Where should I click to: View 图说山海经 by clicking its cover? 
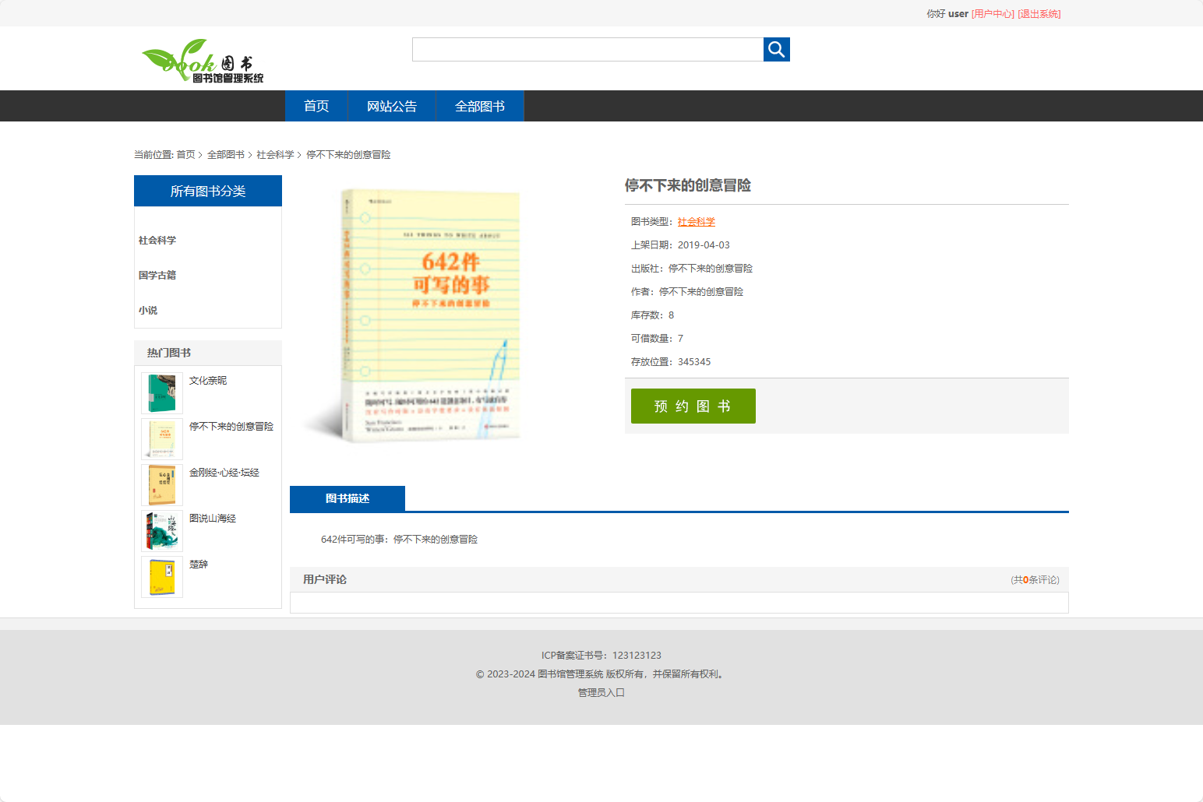click(161, 530)
